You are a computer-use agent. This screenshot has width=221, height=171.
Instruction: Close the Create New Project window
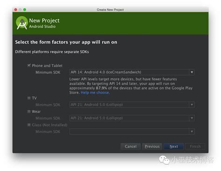click(x=16, y=10)
